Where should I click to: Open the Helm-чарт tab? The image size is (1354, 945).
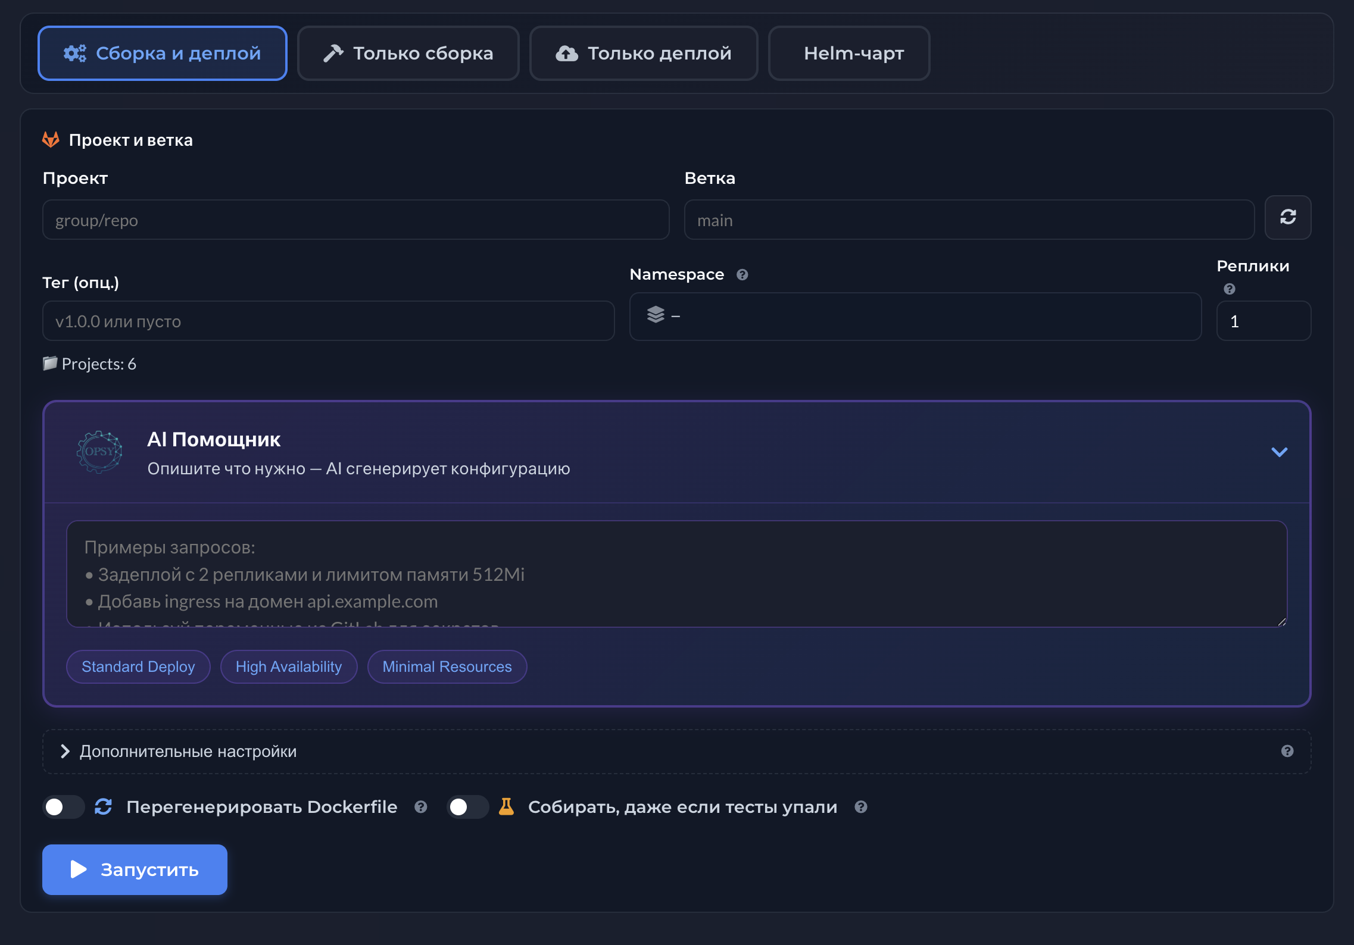[849, 54]
